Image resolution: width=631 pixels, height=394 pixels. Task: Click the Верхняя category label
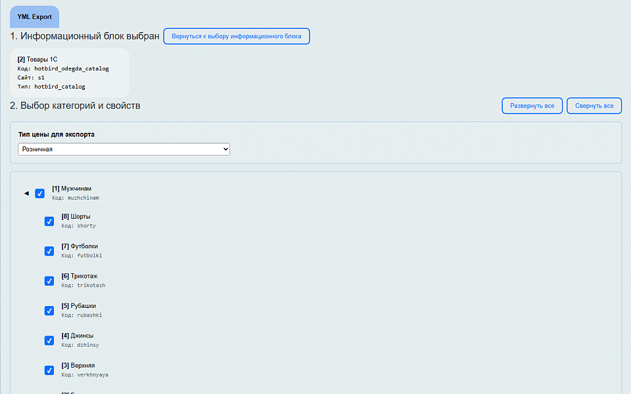tap(78, 365)
